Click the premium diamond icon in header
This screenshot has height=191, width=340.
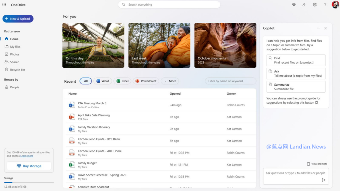click(x=294, y=5)
